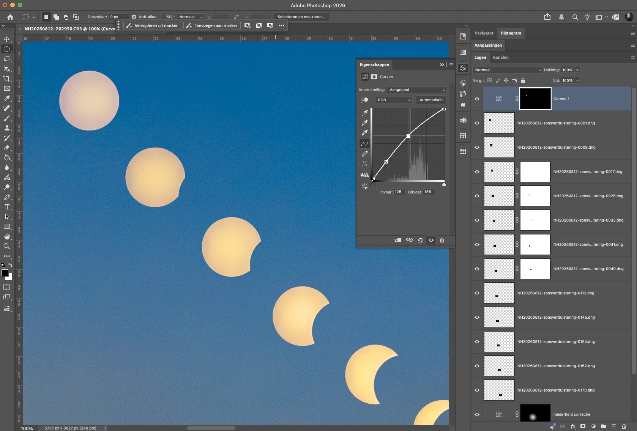This screenshot has height=431, width=637.
Task: Choose the Type tool
Action: click(x=7, y=207)
